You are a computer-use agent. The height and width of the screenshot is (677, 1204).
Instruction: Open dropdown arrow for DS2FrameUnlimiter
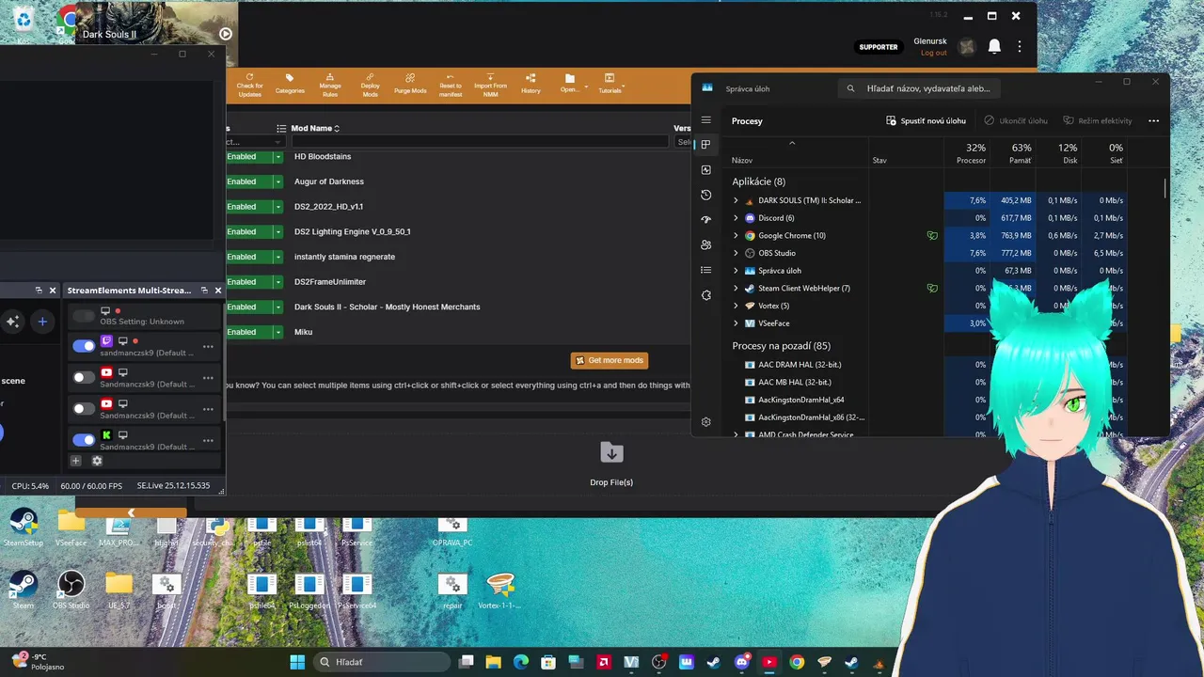point(278,282)
